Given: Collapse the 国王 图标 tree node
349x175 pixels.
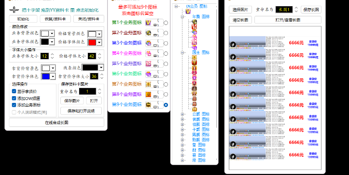Looking at the screenshot, I should click(x=182, y=52).
